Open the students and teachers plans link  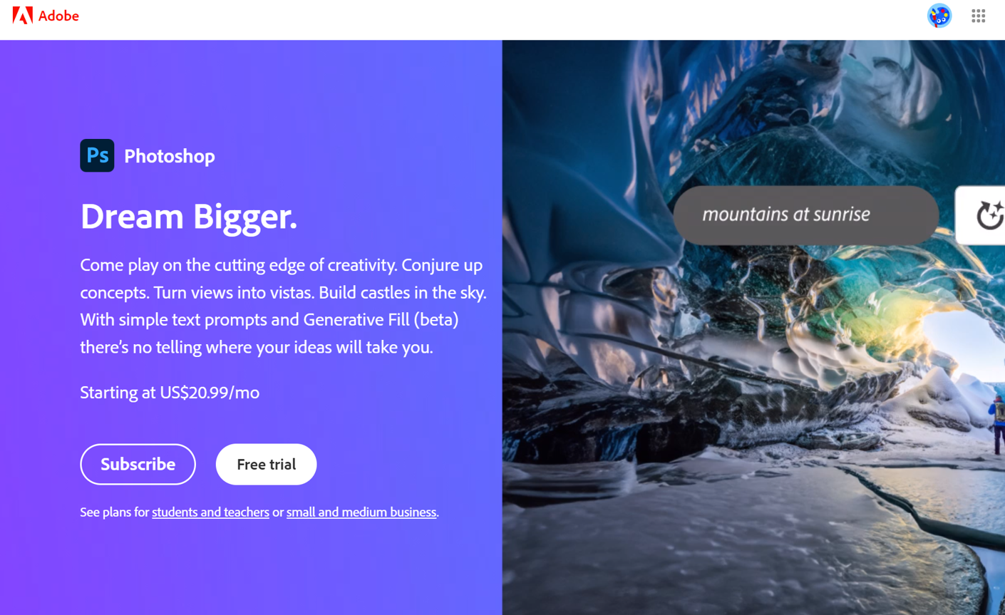[x=210, y=512]
